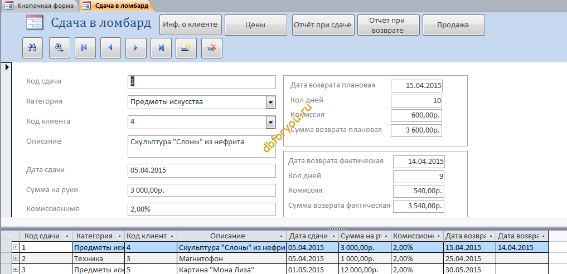Select the Картина "Мона Лиза" cell
The image size is (567, 274).
coord(231,270)
